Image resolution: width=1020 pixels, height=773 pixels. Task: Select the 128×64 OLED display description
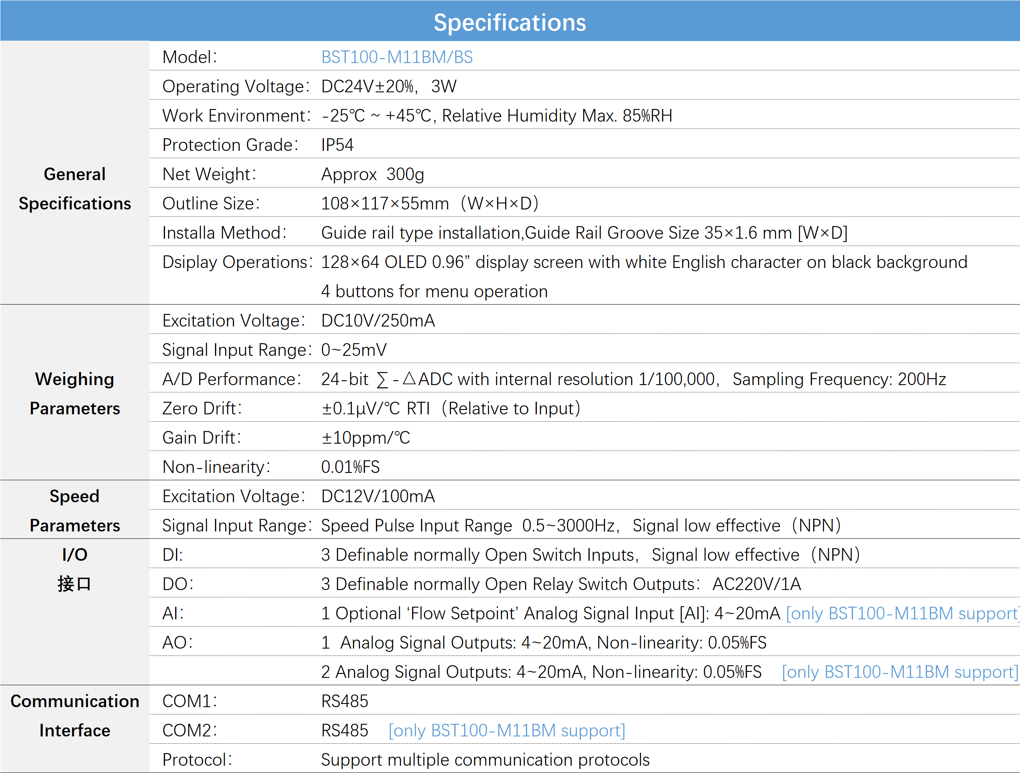(644, 262)
